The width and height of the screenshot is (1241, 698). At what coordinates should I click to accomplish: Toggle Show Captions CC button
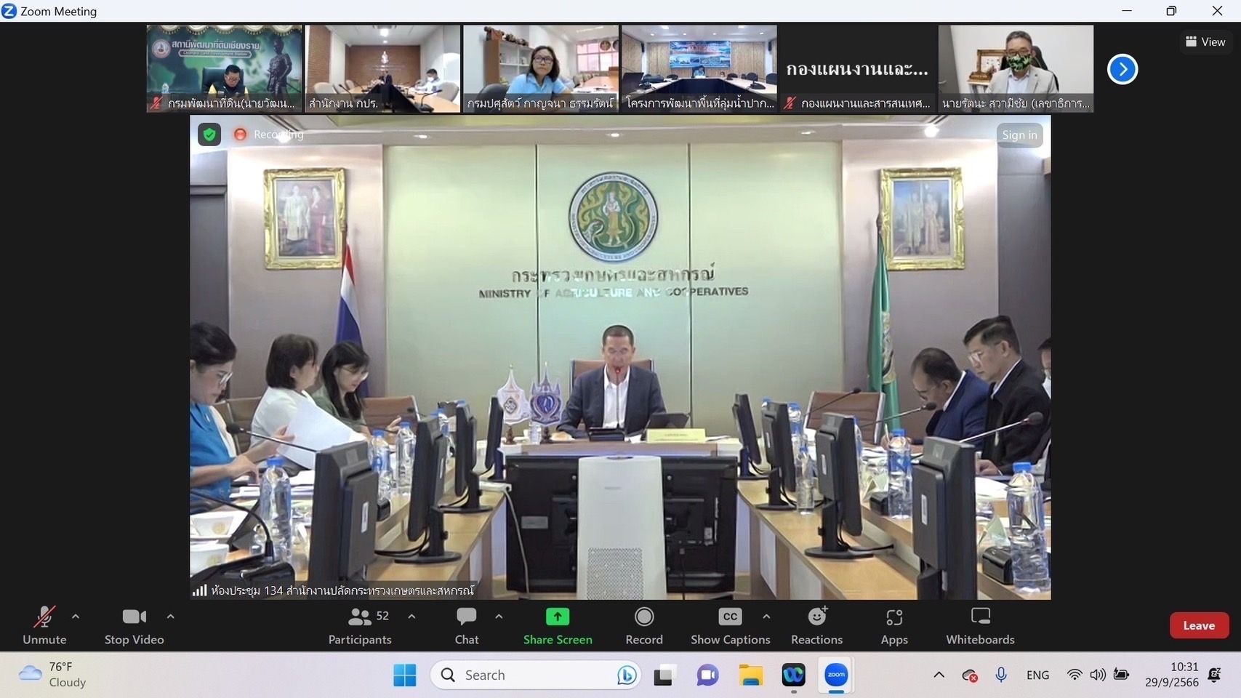pyautogui.click(x=730, y=625)
